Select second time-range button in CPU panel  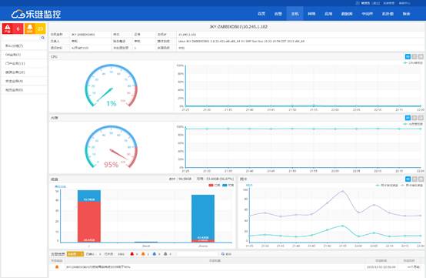coord(414,56)
